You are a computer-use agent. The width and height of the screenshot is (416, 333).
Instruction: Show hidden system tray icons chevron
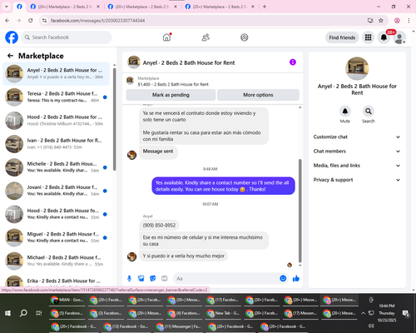coord(363,313)
